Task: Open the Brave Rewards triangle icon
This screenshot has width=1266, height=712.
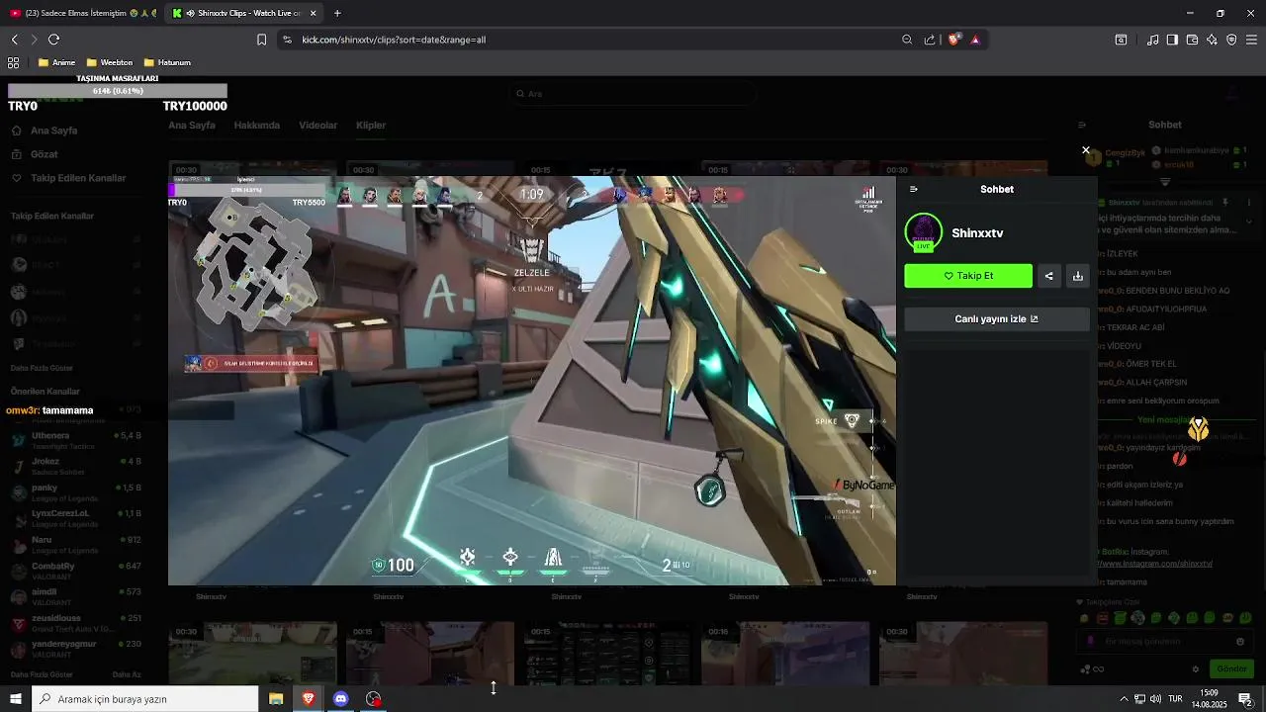Action: tap(975, 40)
